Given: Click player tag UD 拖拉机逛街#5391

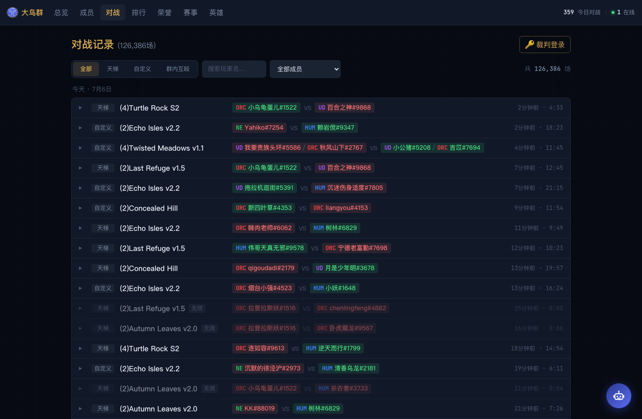Looking at the screenshot, I should pyautogui.click(x=264, y=188).
